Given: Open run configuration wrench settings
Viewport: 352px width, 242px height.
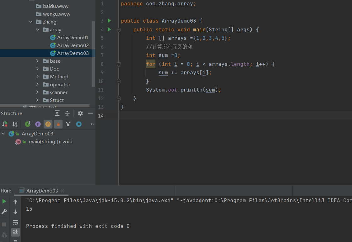Looking at the screenshot, I should (x=4, y=212).
